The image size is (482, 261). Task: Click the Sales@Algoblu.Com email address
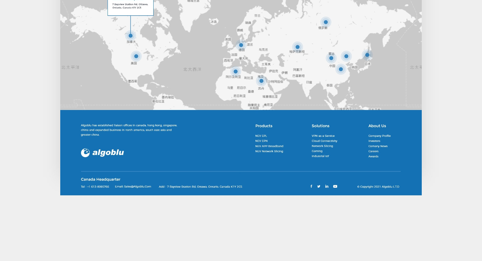coord(137,187)
